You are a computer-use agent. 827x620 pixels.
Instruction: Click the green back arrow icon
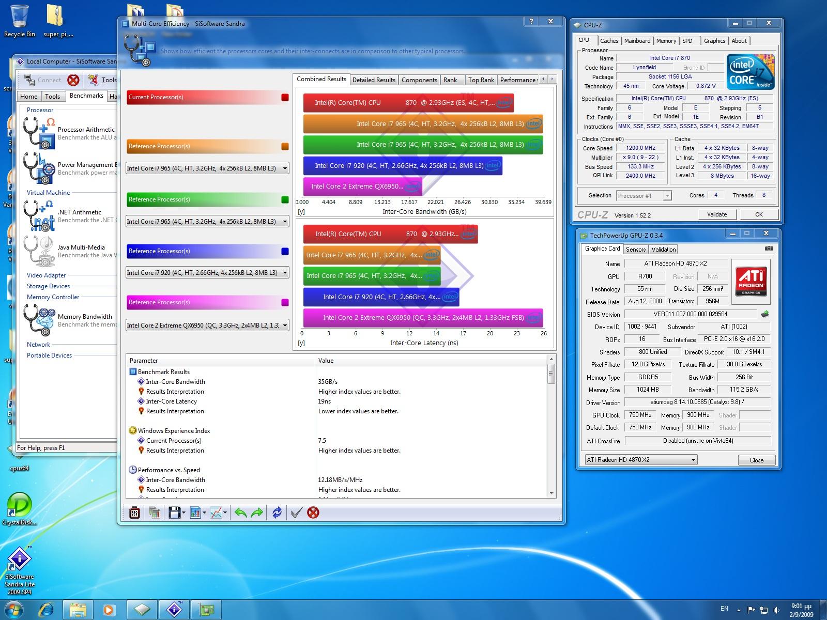(x=240, y=513)
